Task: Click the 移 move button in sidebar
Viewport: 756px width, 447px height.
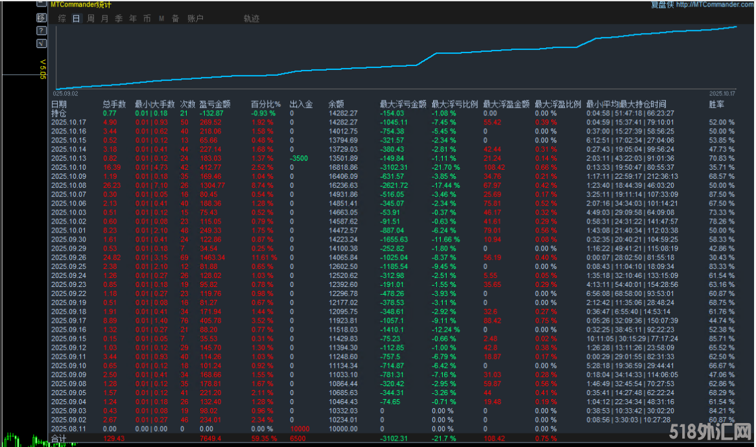Action: pyautogui.click(x=41, y=17)
